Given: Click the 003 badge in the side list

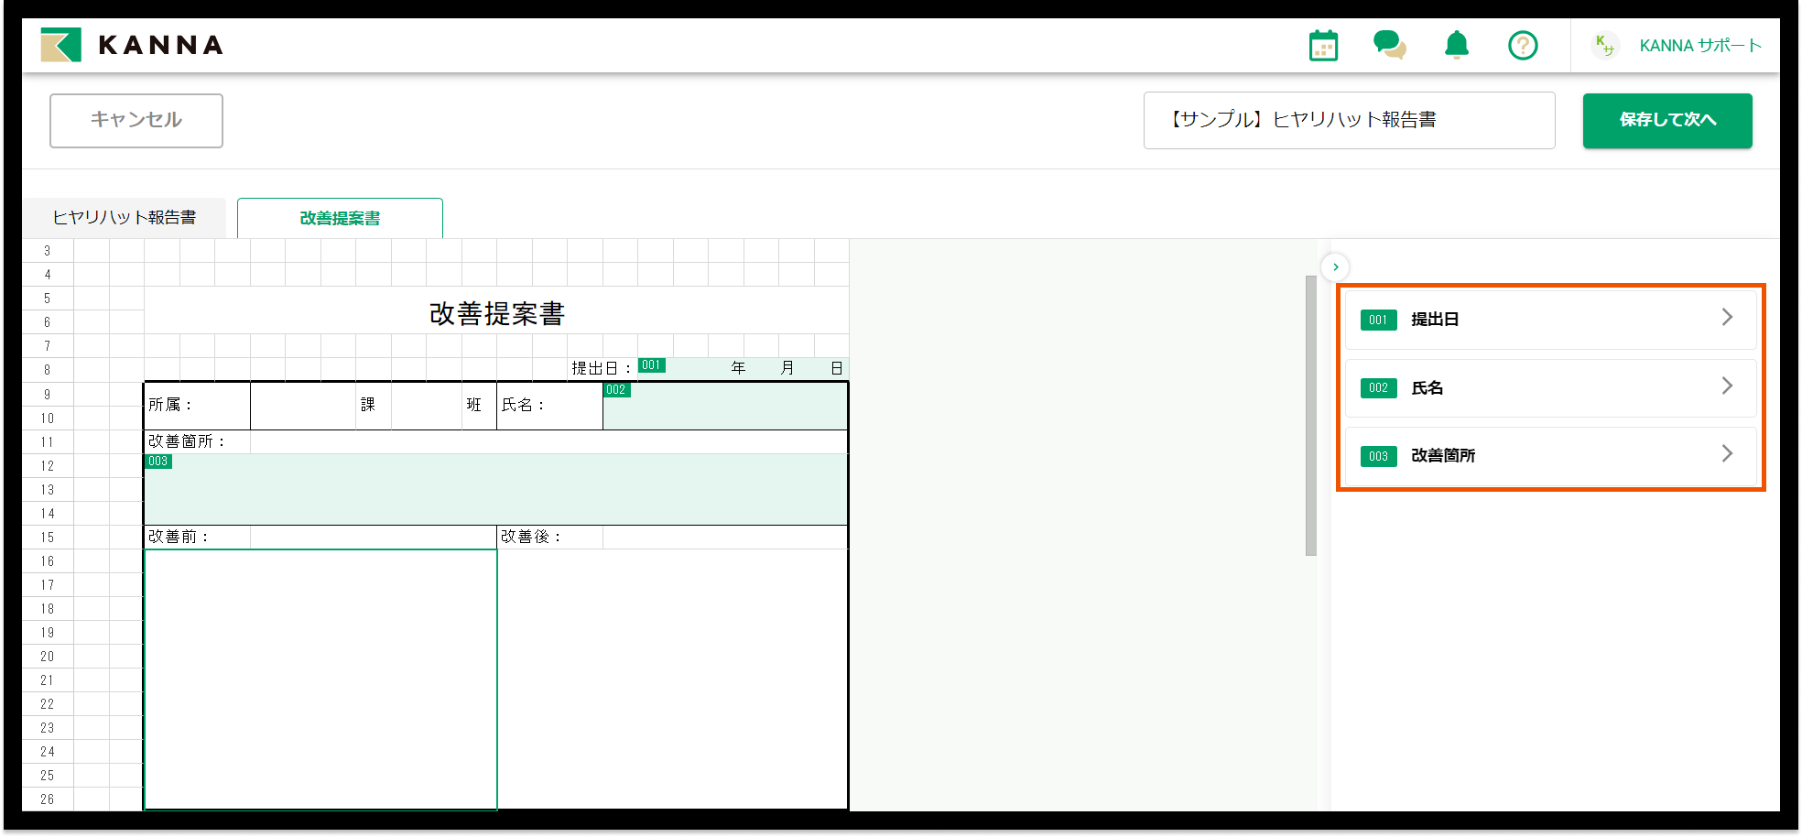Looking at the screenshot, I should click(x=1378, y=456).
